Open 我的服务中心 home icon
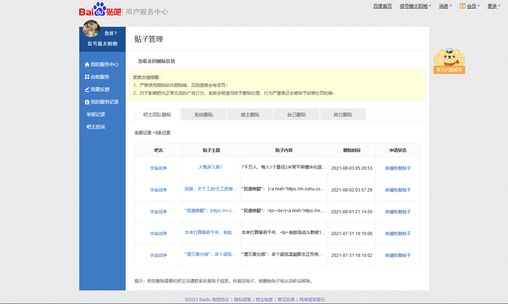The width and height of the screenshot is (508, 304). [x=87, y=65]
